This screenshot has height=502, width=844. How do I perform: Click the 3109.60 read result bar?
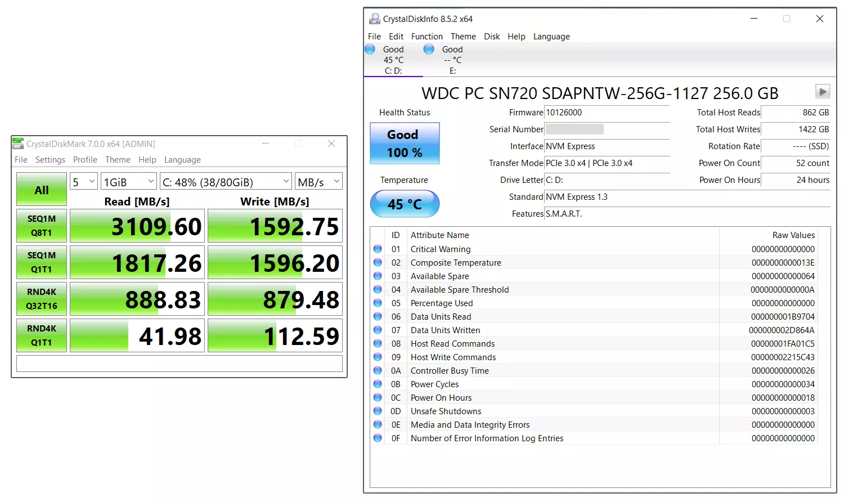[137, 226]
